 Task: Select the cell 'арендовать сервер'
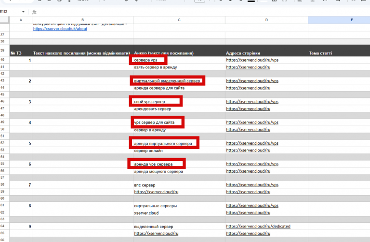point(179,108)
